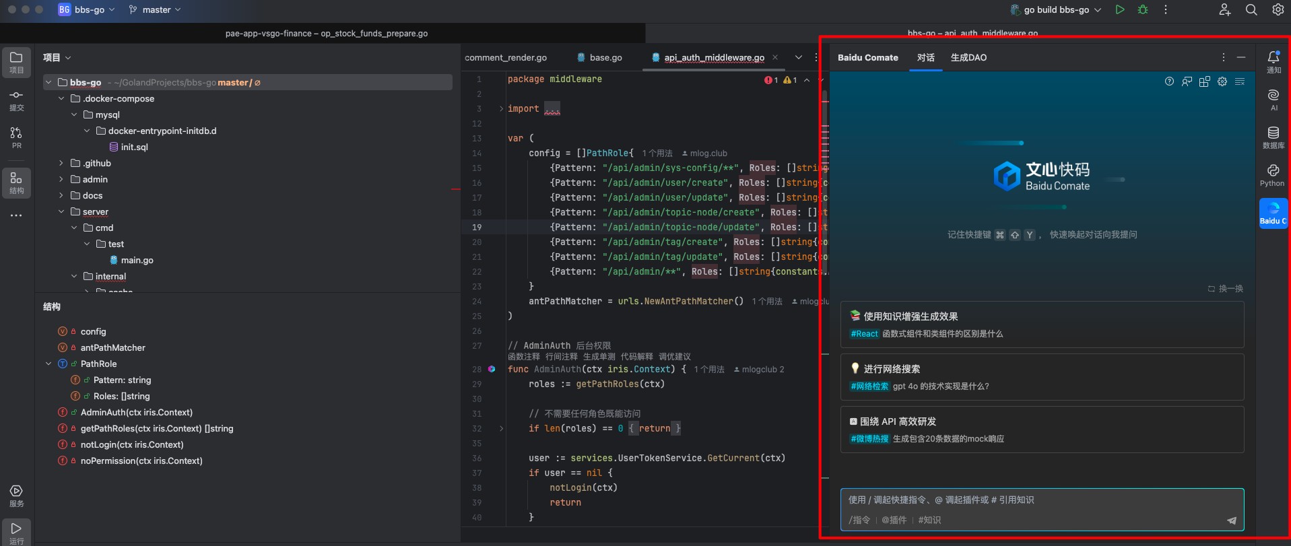Open the Commit tool window icon
Screen dimensions: 1291x546
tap(16, 100)
